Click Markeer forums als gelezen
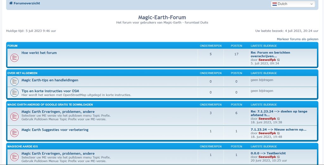Image resolution: width=324 pixels, height=165 pixels. tap(297, 39)
